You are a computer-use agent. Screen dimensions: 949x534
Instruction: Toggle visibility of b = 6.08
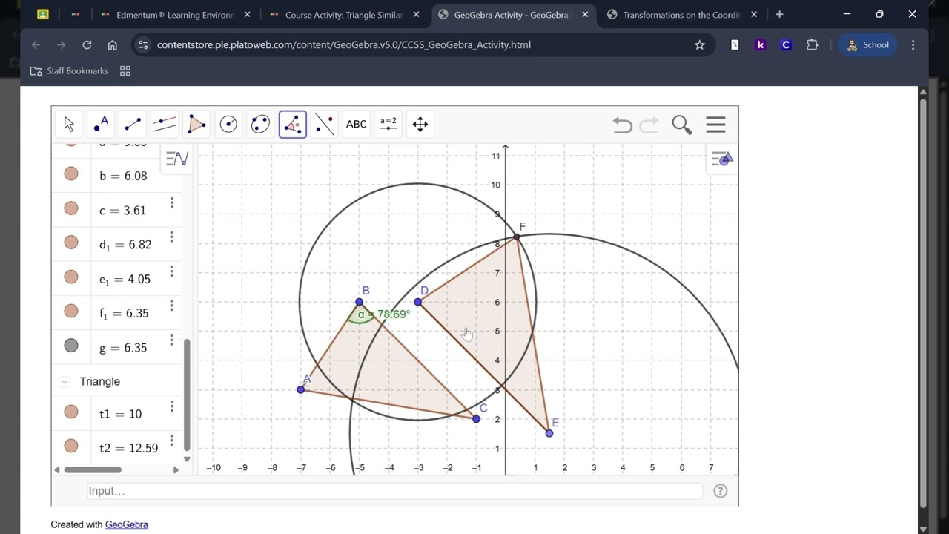71,174
